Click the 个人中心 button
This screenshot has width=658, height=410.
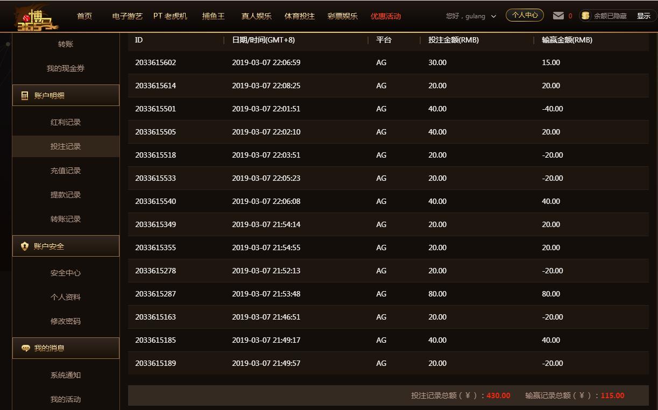(525, 15)
